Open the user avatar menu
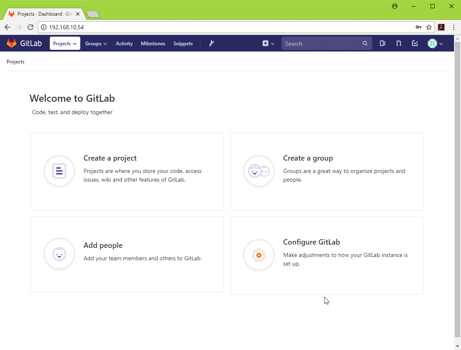Screen dimensions: 461x350 [x=435, y=43]
